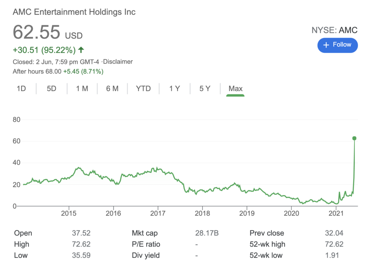
Task: Click the plus icon in Follow button
Action: tap(326, 45)
